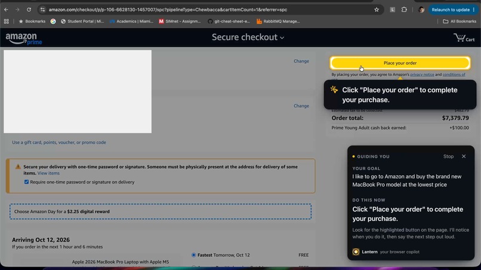Screen dimensions: 481x270
Task: Open the RabbitMQ Management bookmark
Action: click(x=278, y=21)
